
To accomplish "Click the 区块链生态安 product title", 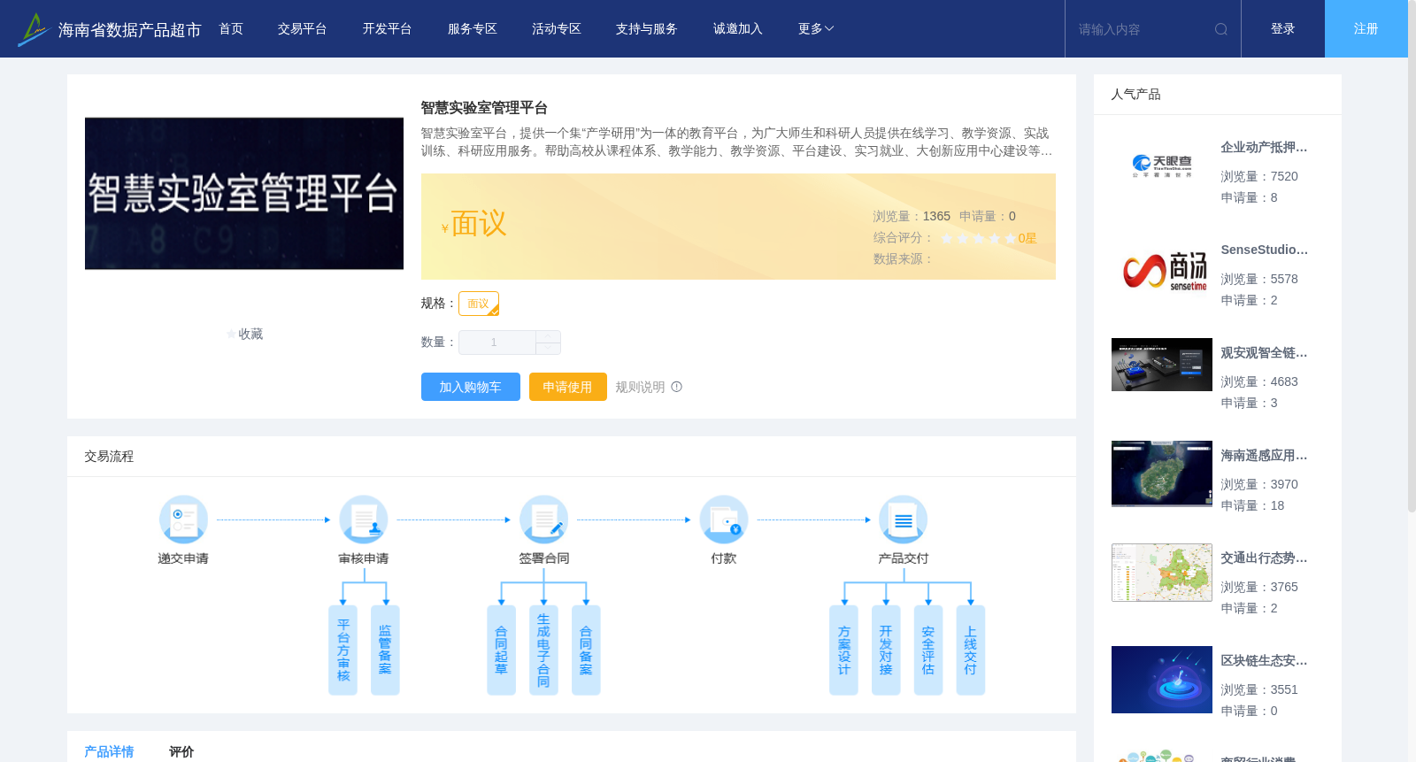I will [x=1264, y=661].
